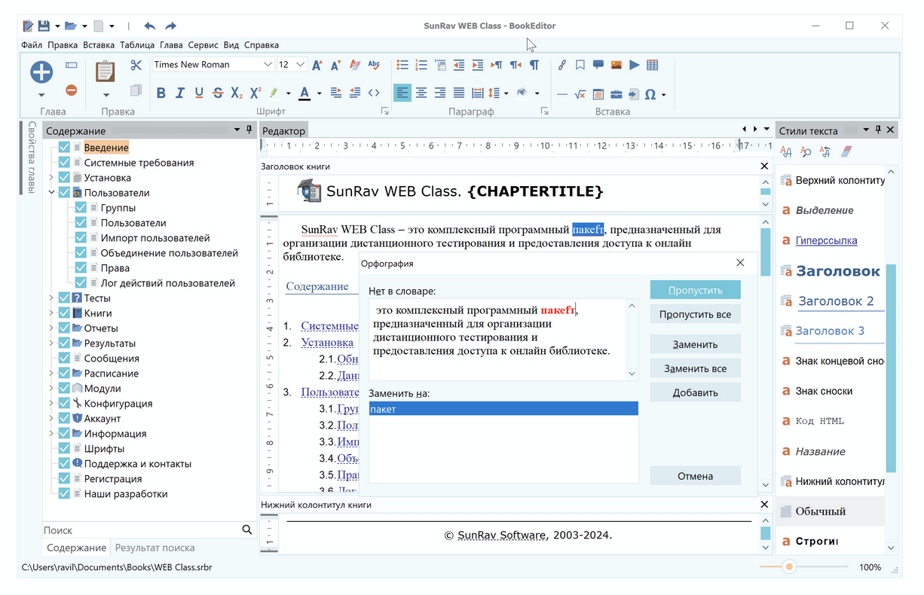Uncheck the Введение chapter checkbox

[64, 148]
